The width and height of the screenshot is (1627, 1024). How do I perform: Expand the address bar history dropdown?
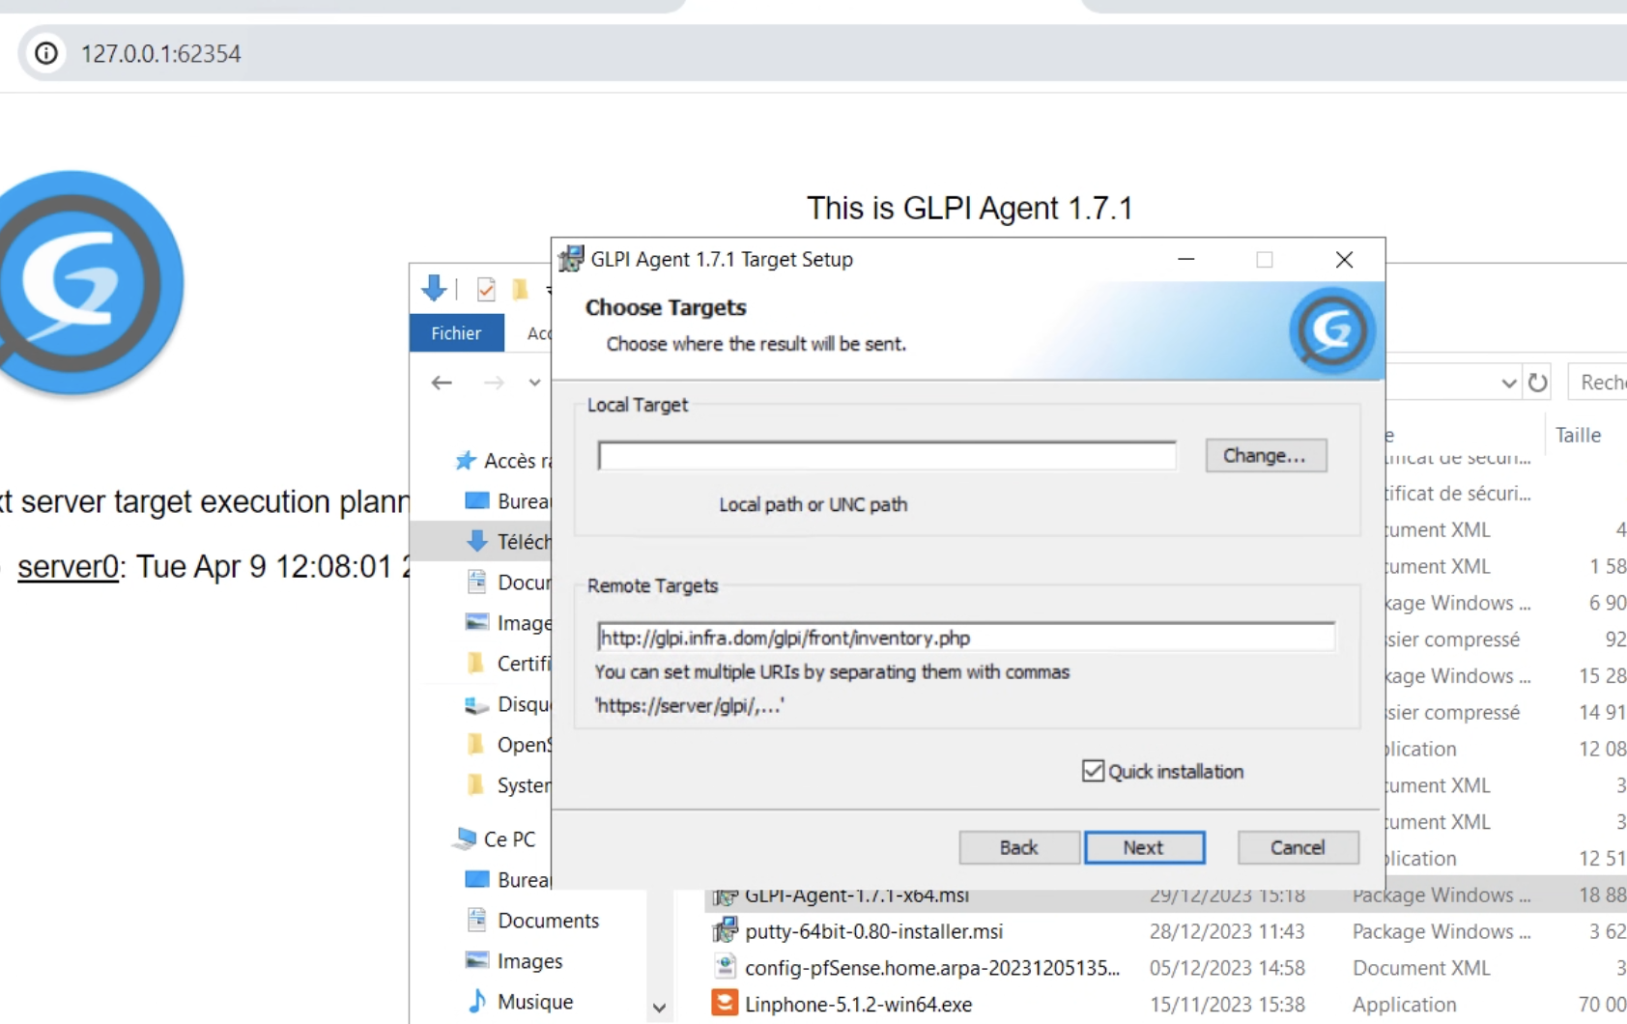pos(1508,384)
